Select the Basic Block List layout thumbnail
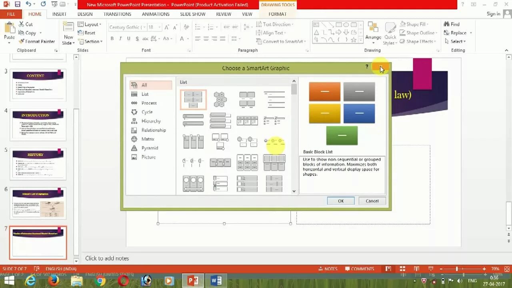Screen dimensions: 512x288 [x=193, y=100]
